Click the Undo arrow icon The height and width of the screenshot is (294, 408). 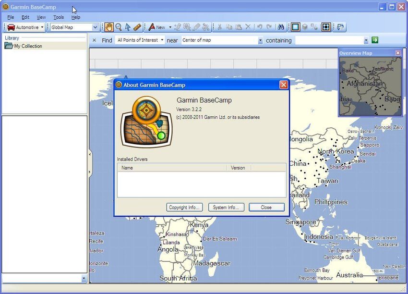tap(260, 27)
